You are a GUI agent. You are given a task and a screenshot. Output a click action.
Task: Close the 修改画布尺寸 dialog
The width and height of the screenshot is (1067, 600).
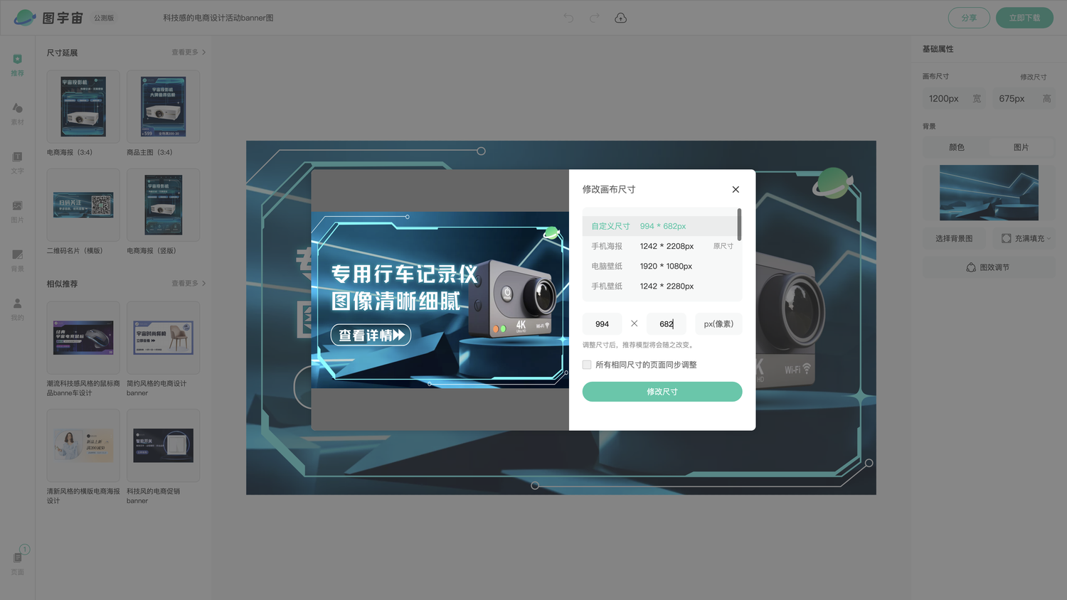(736, 189)
